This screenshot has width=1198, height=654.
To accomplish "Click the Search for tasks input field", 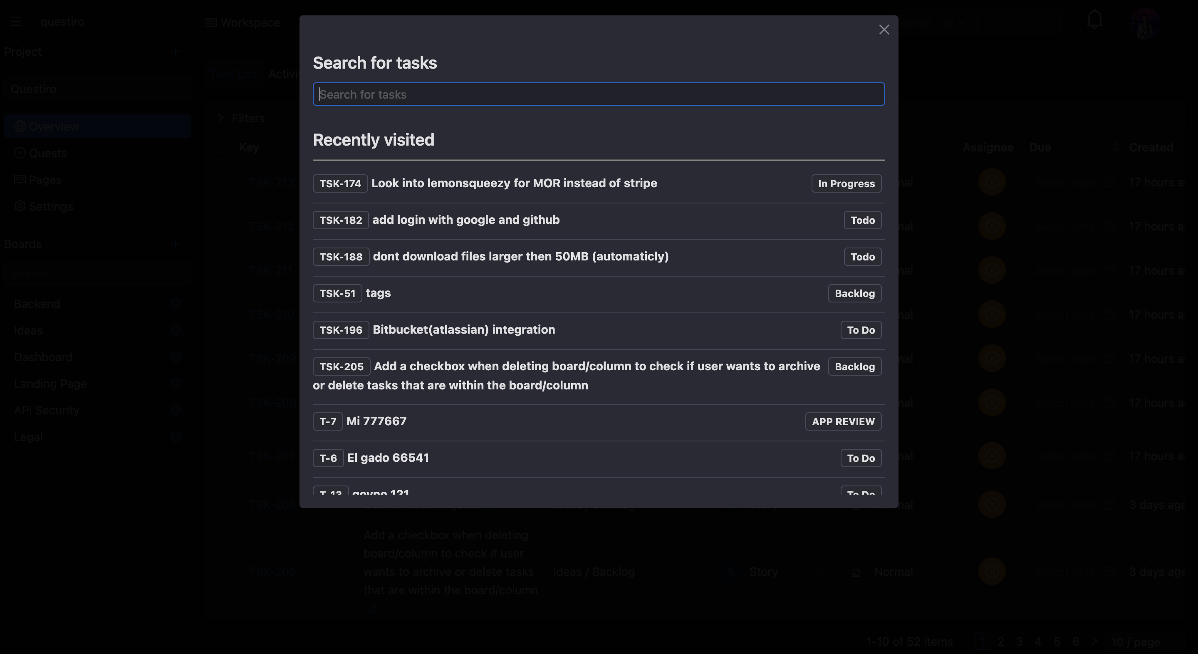I will 598,94.
